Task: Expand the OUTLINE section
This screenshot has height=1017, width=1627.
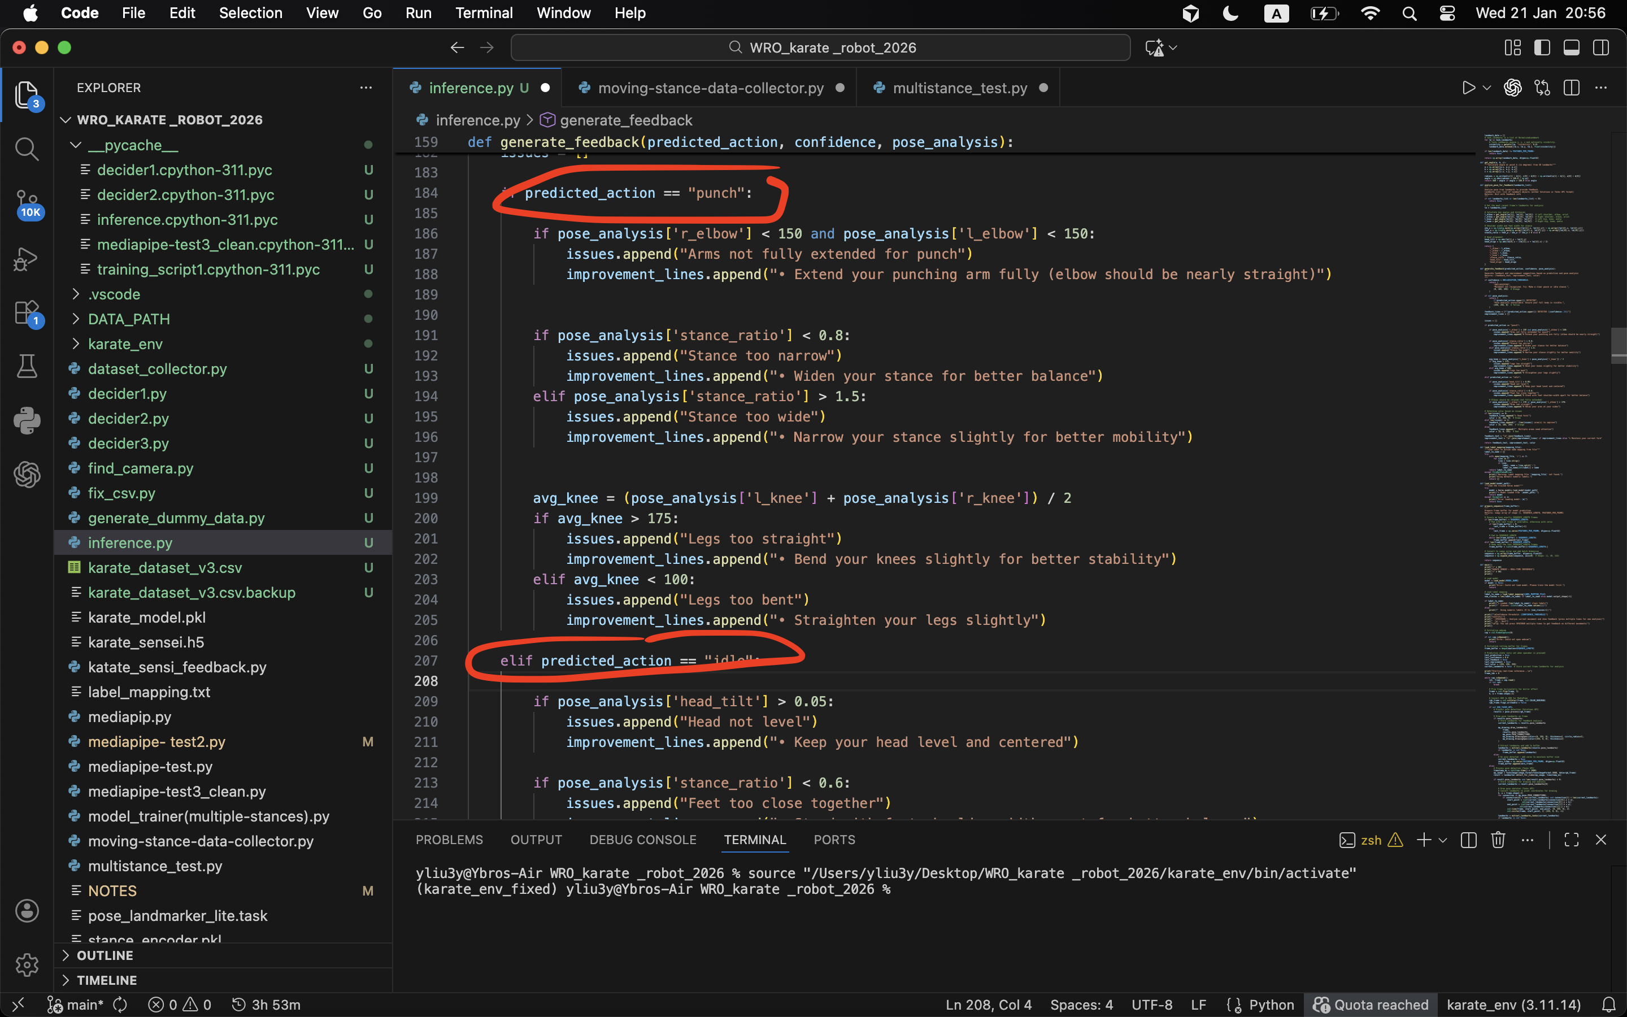Action: tap(104, 955)
